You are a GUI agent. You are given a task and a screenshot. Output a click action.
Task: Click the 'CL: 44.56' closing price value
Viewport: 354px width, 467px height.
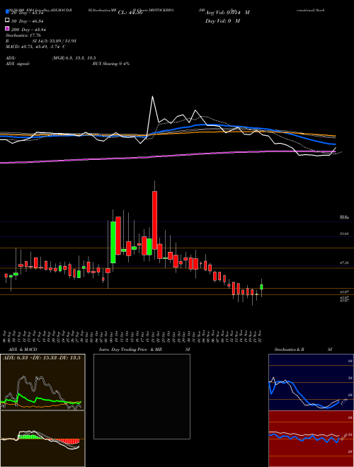130,13
